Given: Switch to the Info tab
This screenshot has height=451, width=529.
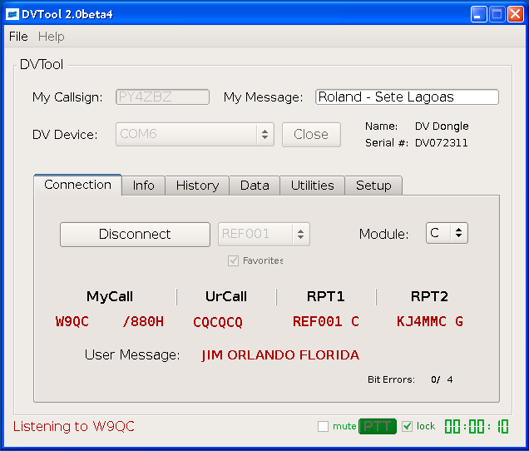Looking at the screenshot, I should point(143,186).
